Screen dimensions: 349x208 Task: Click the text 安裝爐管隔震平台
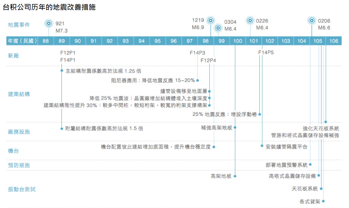(287, 147)
